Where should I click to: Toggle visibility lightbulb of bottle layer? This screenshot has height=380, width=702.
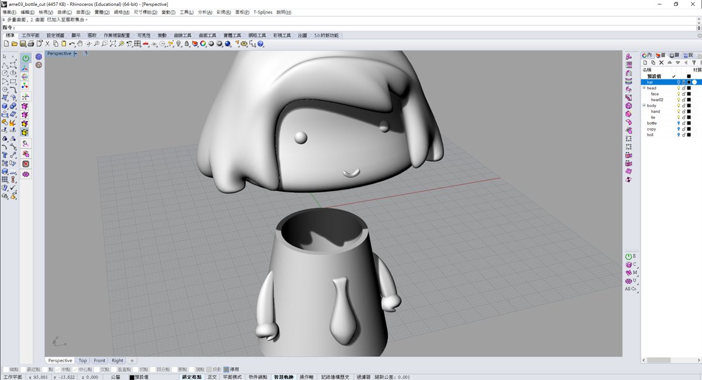679,123
